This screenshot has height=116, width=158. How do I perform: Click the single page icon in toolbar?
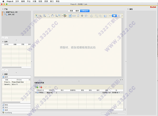pyautogui.click(x=78, y=16)
